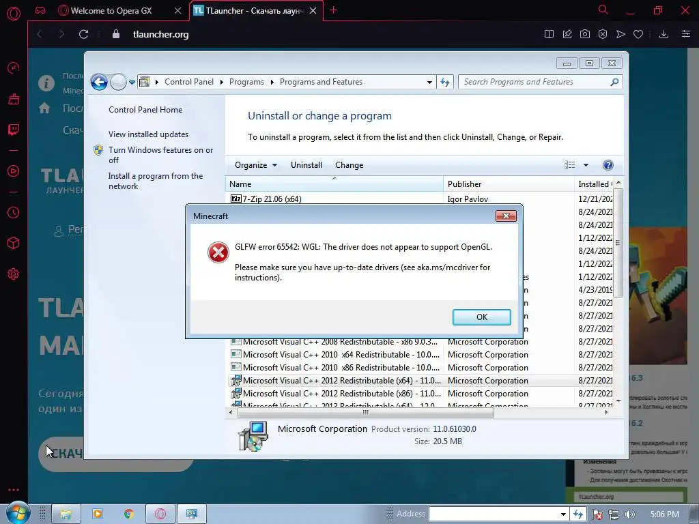Screen dimensions: 699x524
Task: Open the sidebar player icon
Action: pyautogui.click(x=14, y=171)
